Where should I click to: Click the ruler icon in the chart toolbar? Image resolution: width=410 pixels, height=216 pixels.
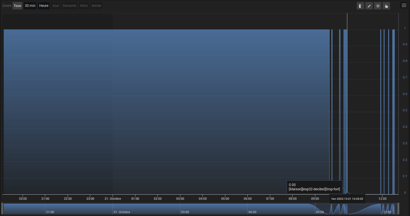pyautogui.click(x=360, y=6)
